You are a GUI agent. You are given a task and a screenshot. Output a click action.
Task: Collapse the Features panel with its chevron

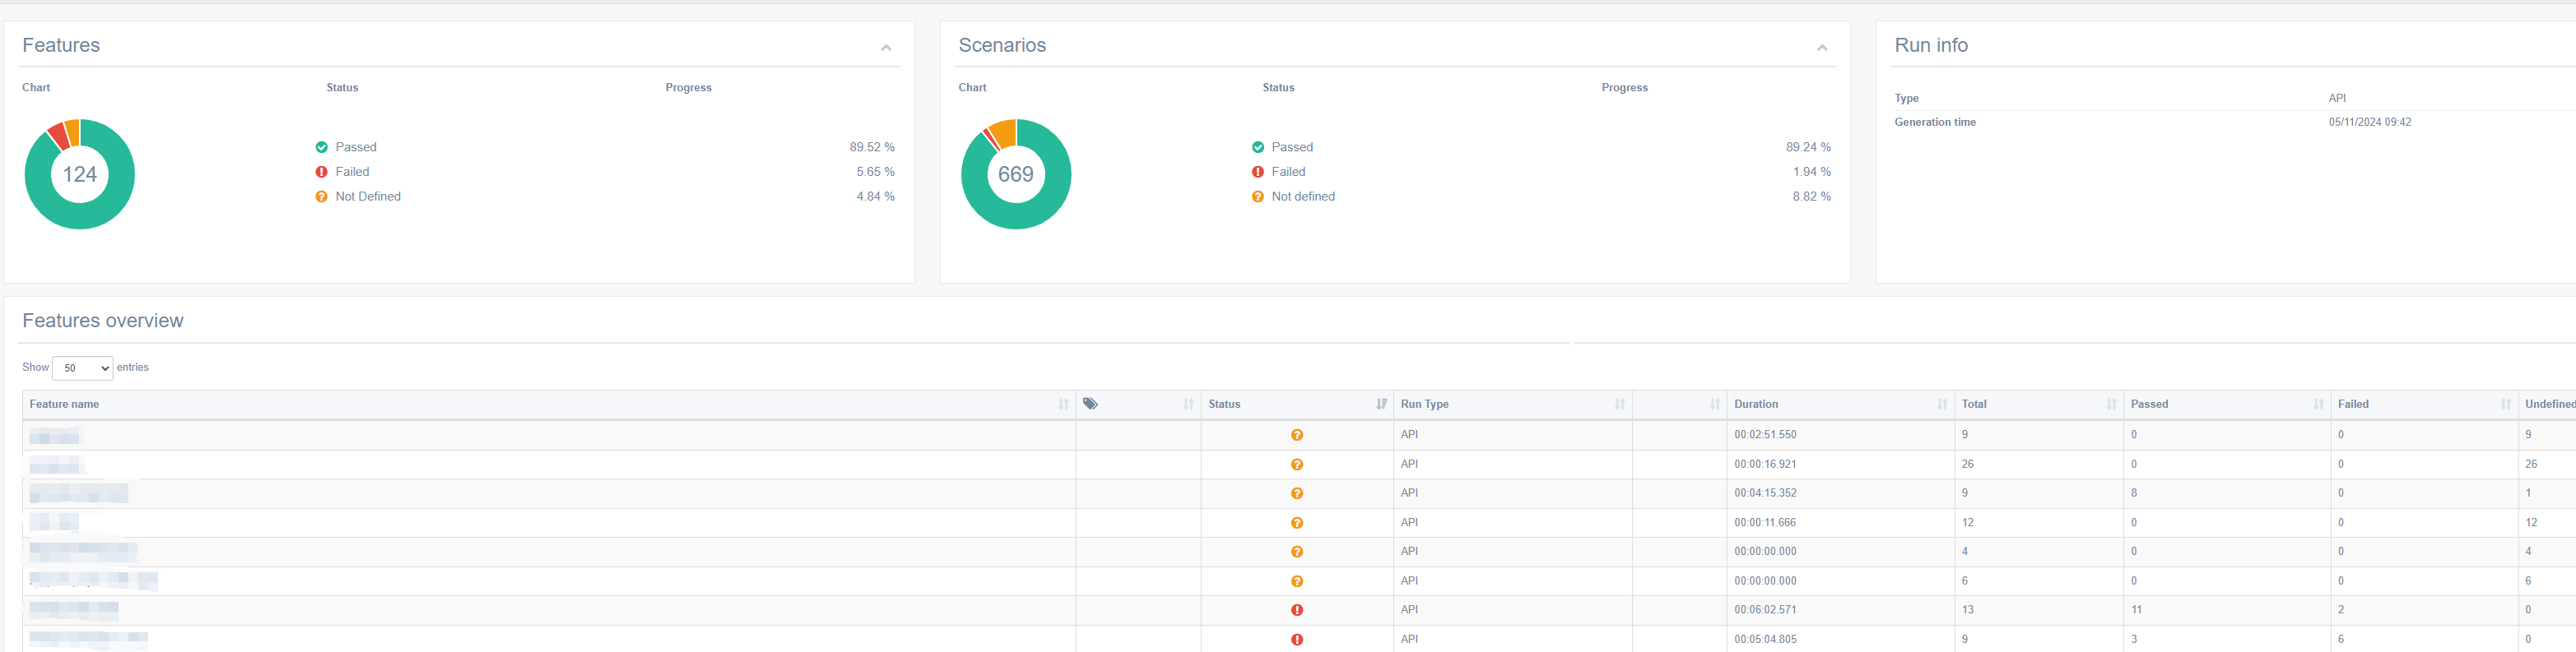(885, 47)
